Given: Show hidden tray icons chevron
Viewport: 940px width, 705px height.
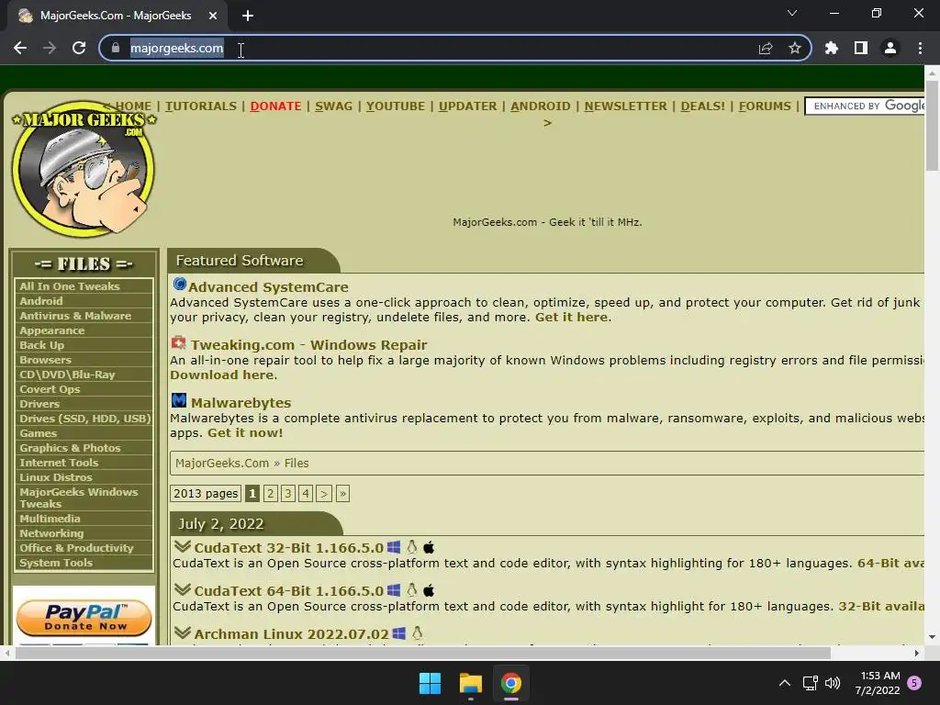Looking at the screenshot, I should click(784, 683).
